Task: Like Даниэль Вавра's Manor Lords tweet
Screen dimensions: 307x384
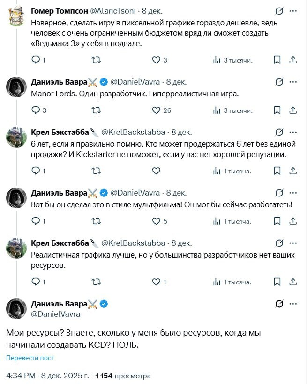Action: tap(157, 110)
